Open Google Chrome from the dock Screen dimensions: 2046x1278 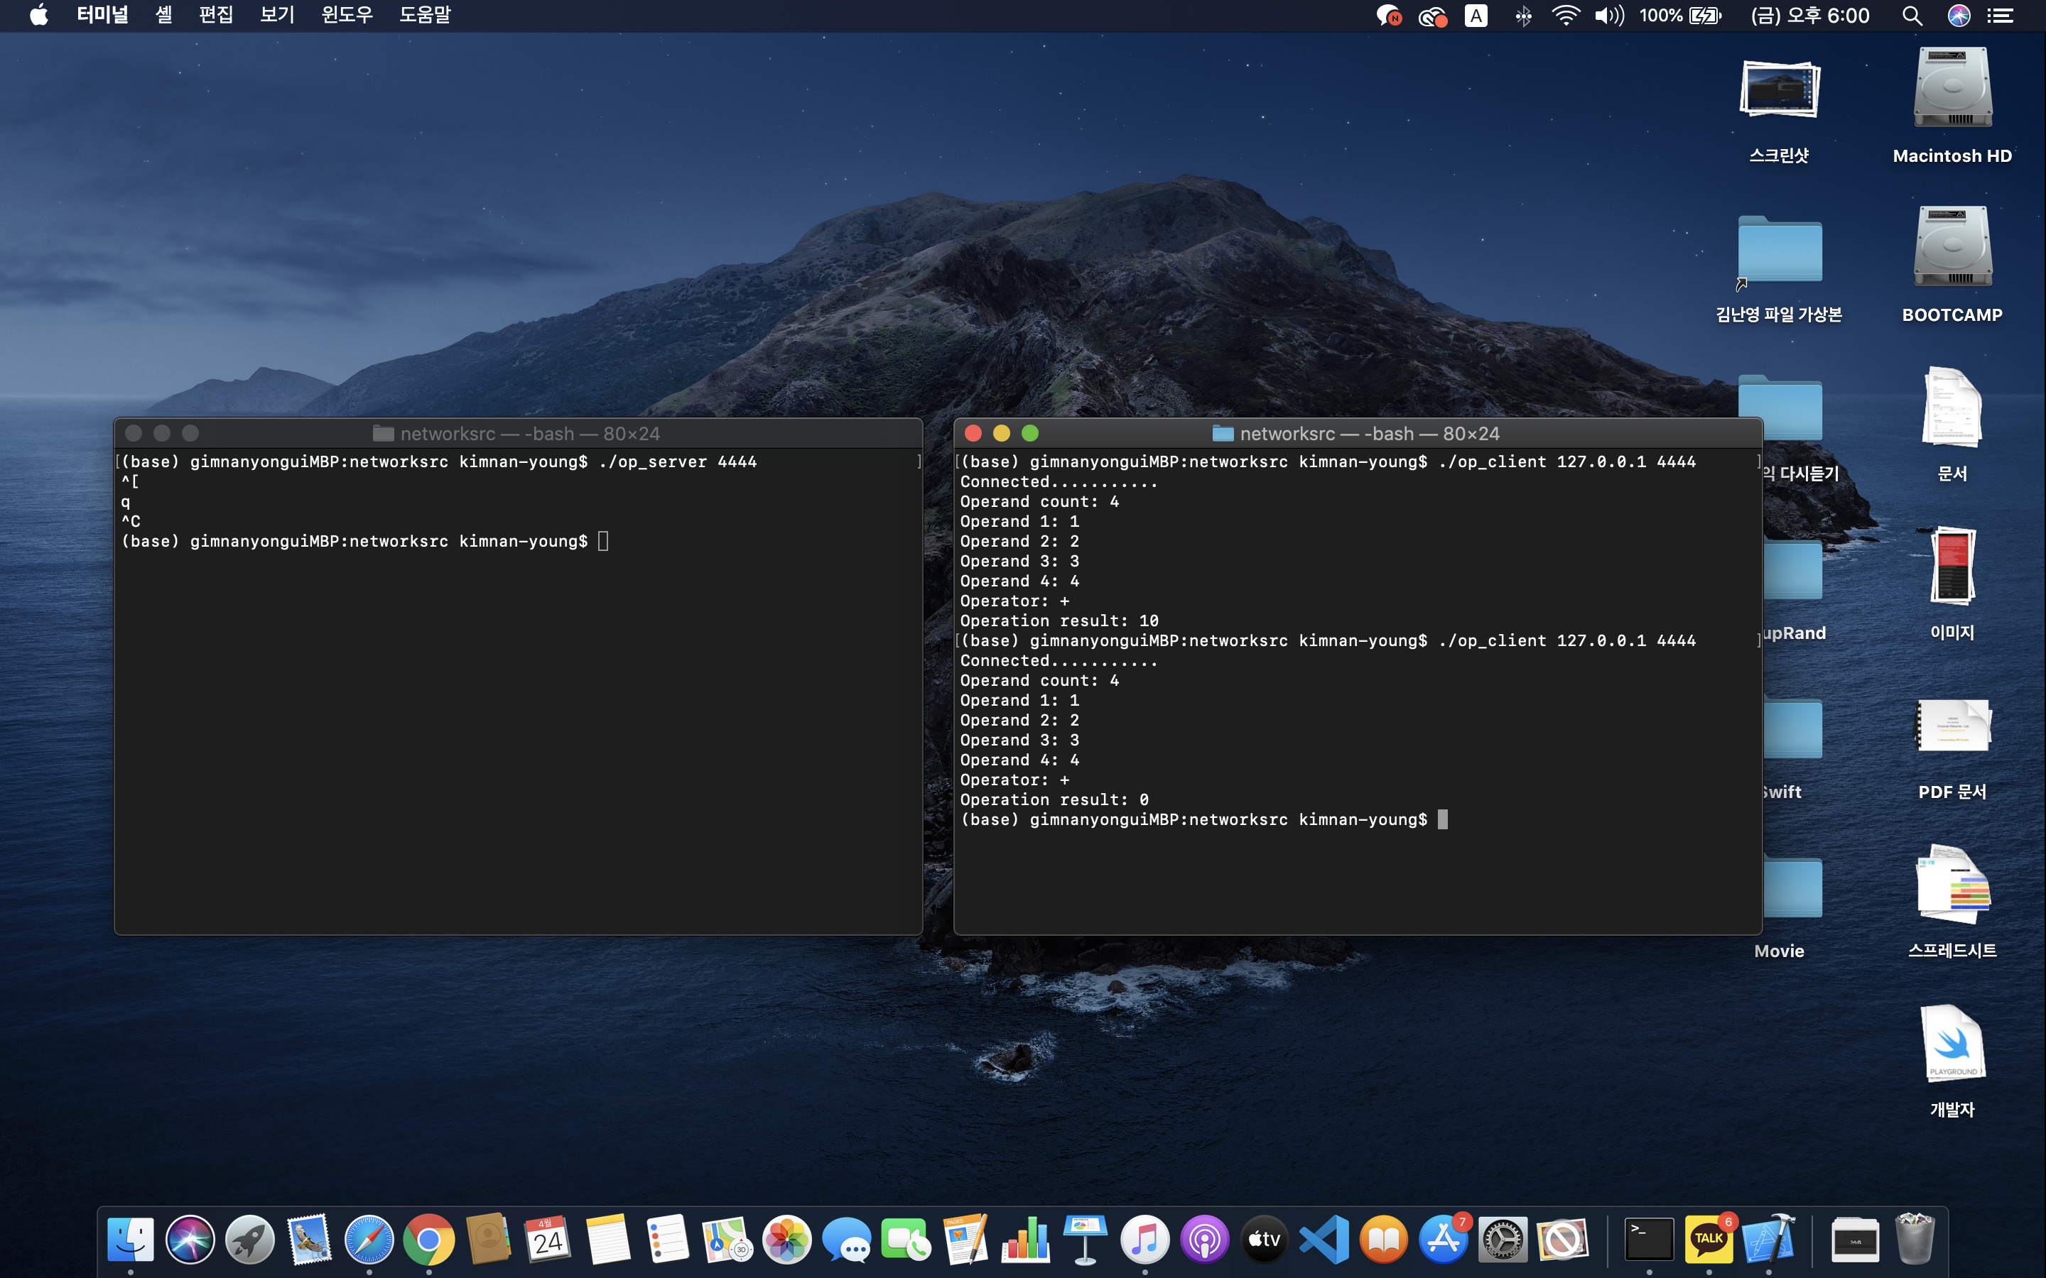coord(428,1239)
